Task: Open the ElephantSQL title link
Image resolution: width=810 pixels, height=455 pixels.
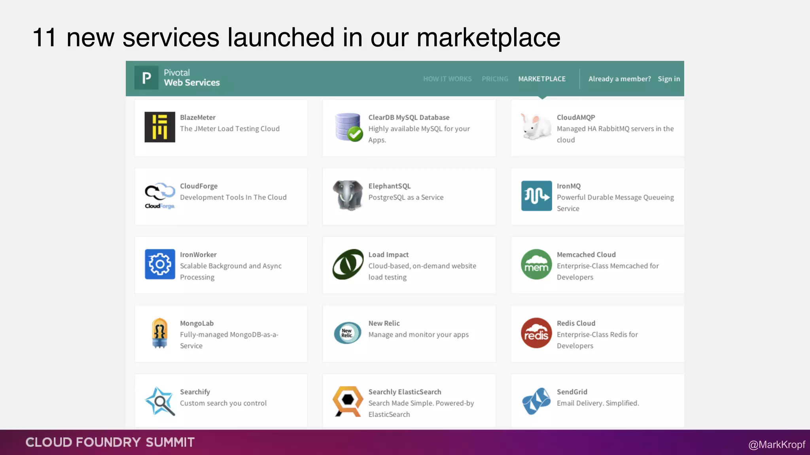Action: [x=390, y=186]
